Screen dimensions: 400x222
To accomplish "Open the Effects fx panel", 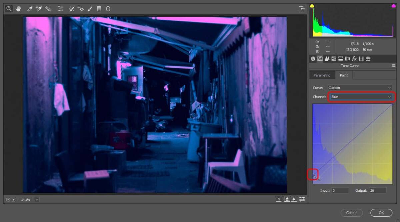I will point(355,59).
